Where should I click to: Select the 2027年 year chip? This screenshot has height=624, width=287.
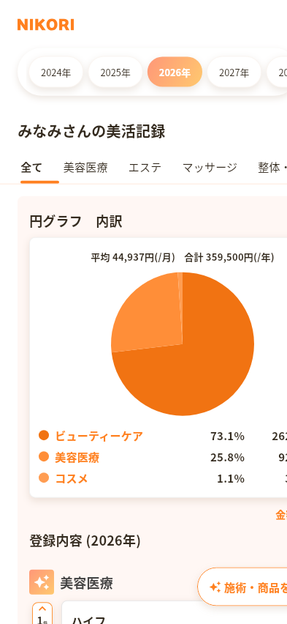click(234, 72)
